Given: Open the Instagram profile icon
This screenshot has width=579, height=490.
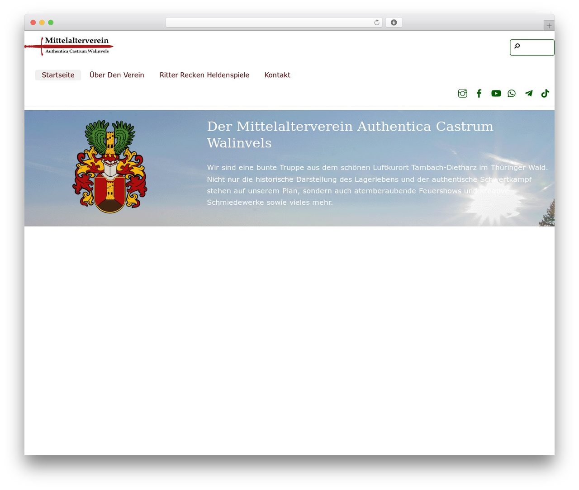Looking at the screenshot, I should click(462, 94).
